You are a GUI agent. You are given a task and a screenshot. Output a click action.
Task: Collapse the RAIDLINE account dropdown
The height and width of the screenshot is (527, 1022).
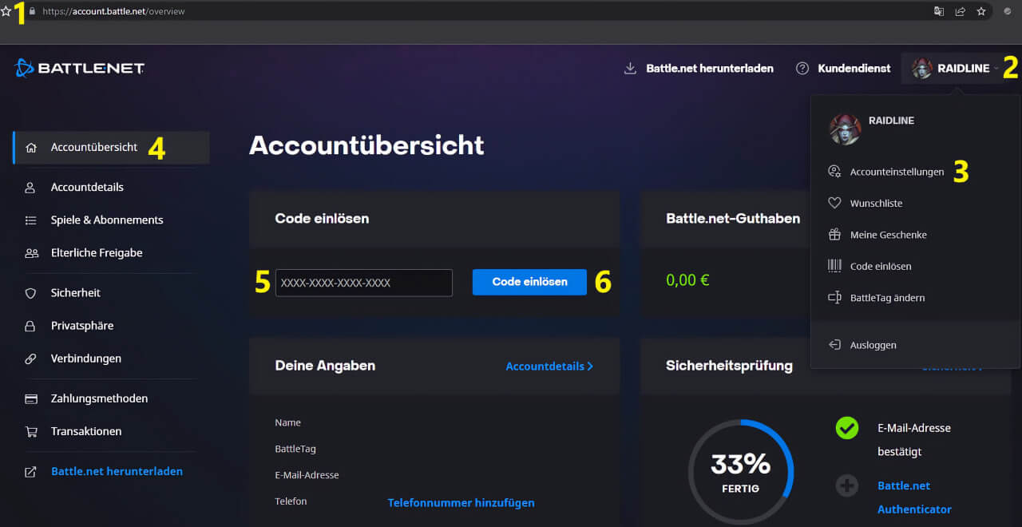955,69
